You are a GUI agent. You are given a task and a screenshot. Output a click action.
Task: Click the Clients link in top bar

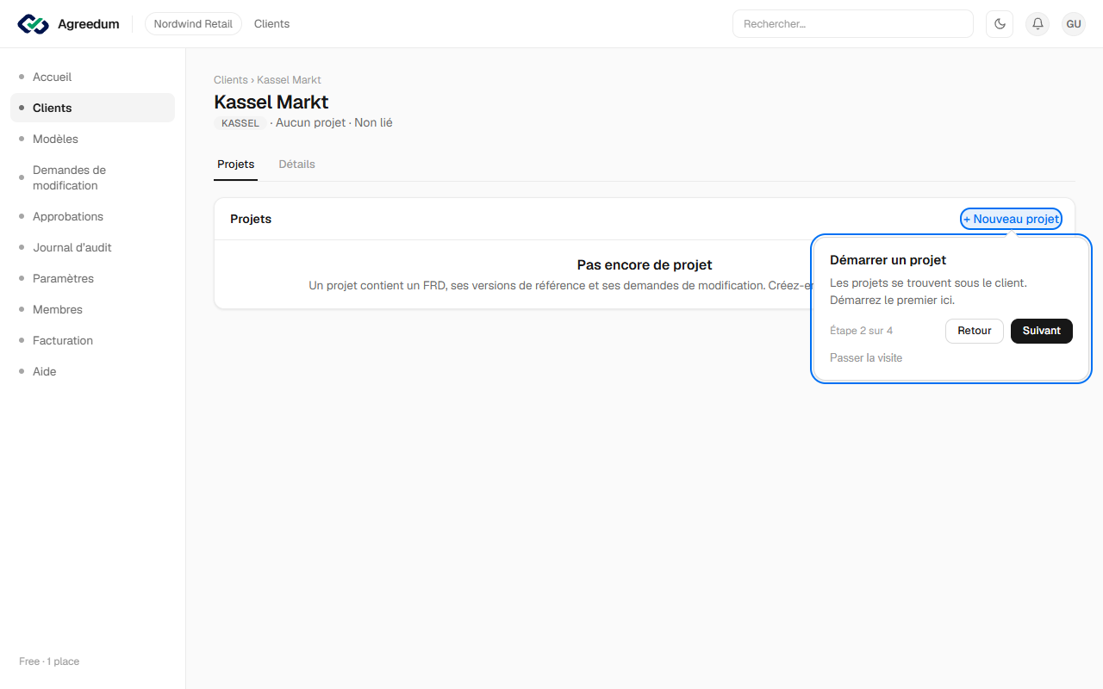click(x=271, y=24)
